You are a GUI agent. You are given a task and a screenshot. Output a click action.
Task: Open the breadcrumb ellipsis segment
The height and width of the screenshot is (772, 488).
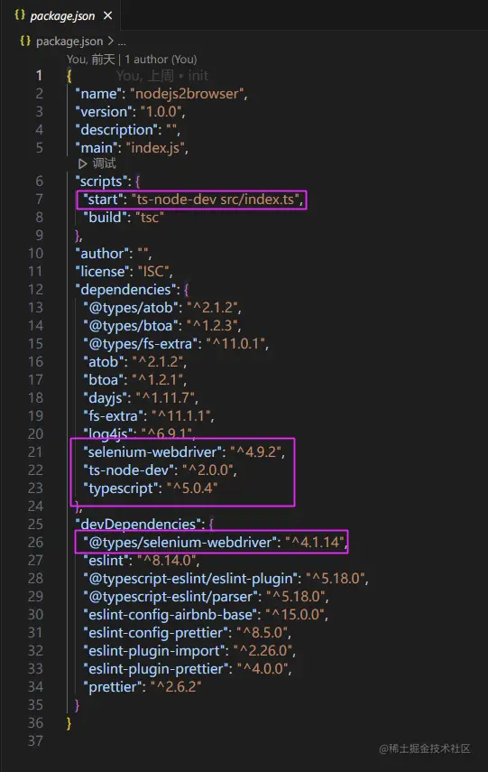coord(122,42)
